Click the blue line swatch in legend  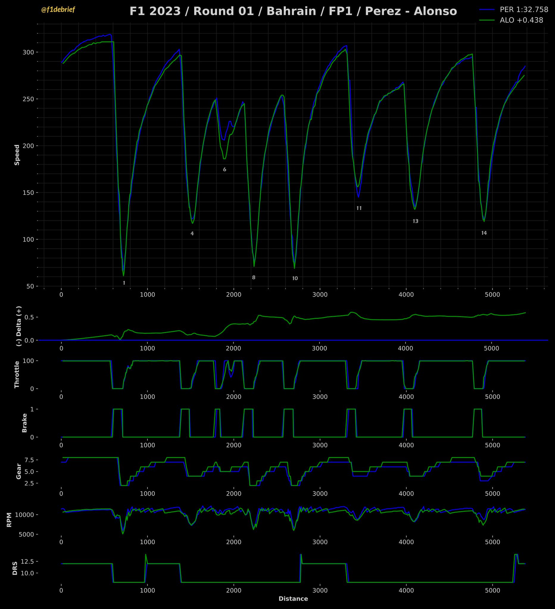(487, 10)
